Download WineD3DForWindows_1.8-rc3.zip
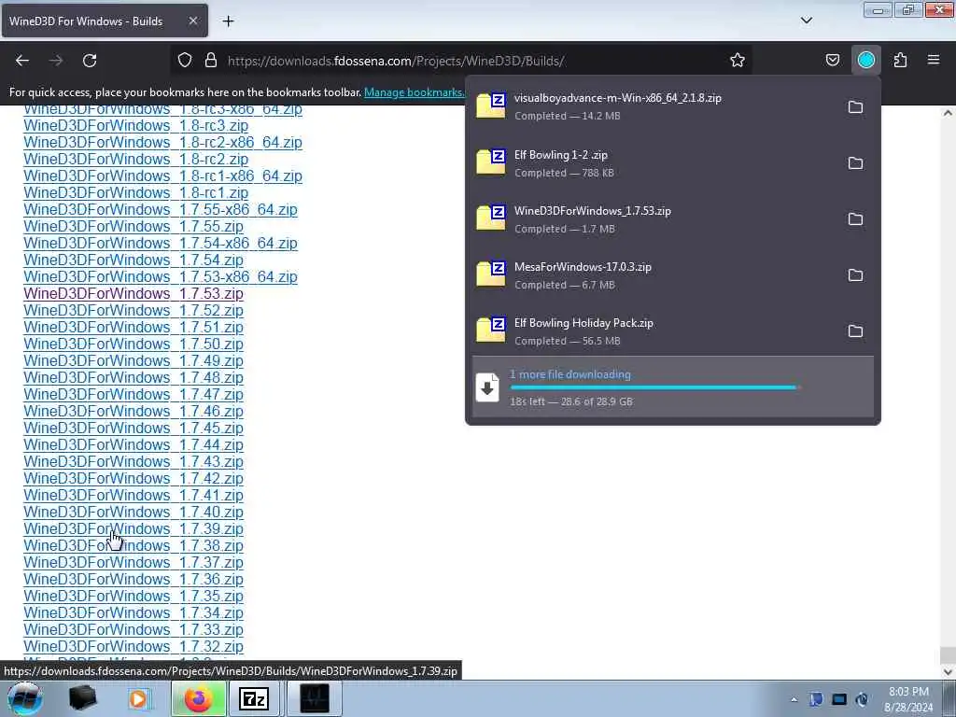This screenshot has height=717, width=956. coord(135,126)
